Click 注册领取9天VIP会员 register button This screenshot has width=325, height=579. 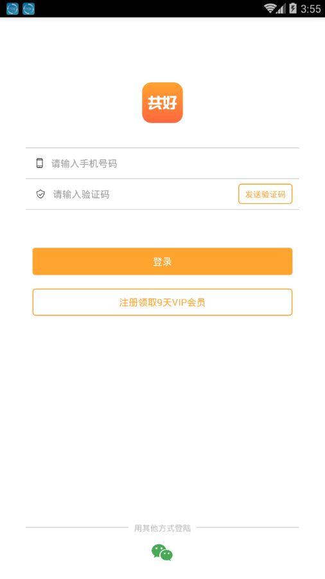pos(162,302)
